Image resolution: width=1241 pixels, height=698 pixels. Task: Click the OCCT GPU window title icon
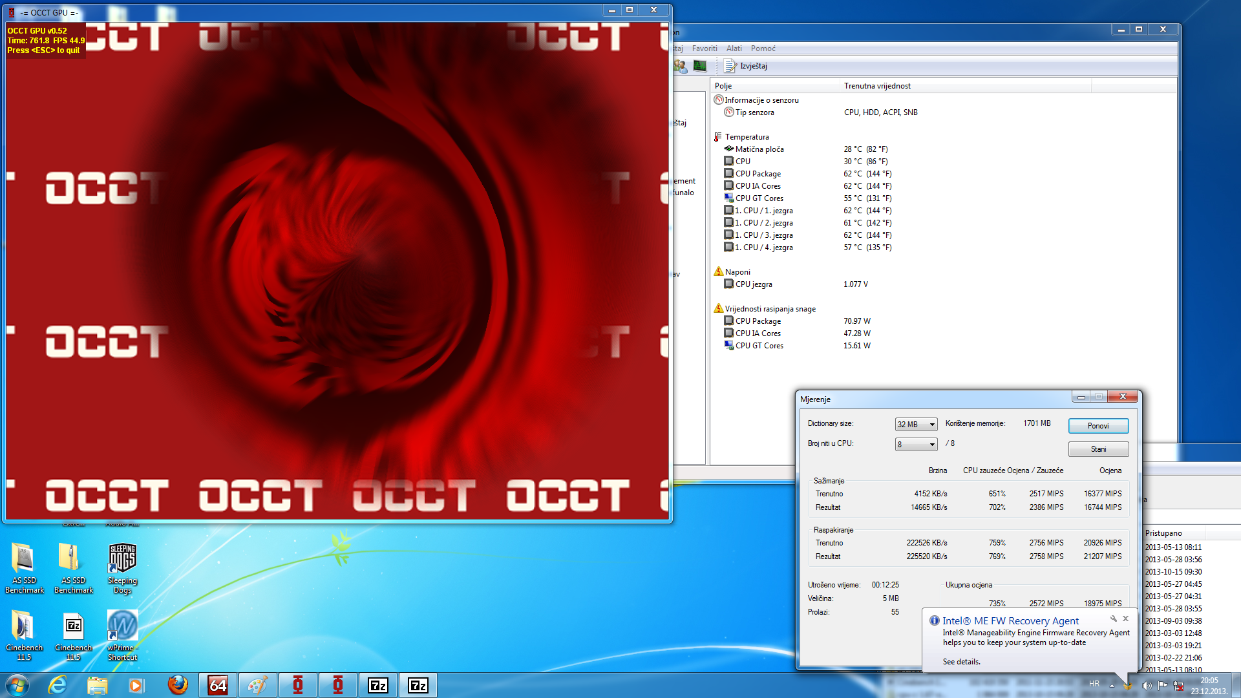(12, 12)
